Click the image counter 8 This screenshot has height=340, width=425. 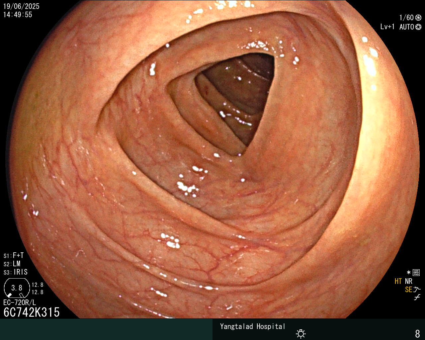tap(418, 333)
